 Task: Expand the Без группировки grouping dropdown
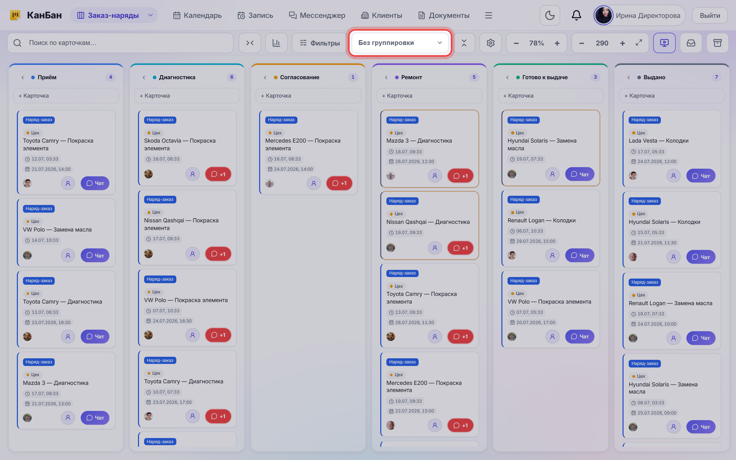coord(400,43)
